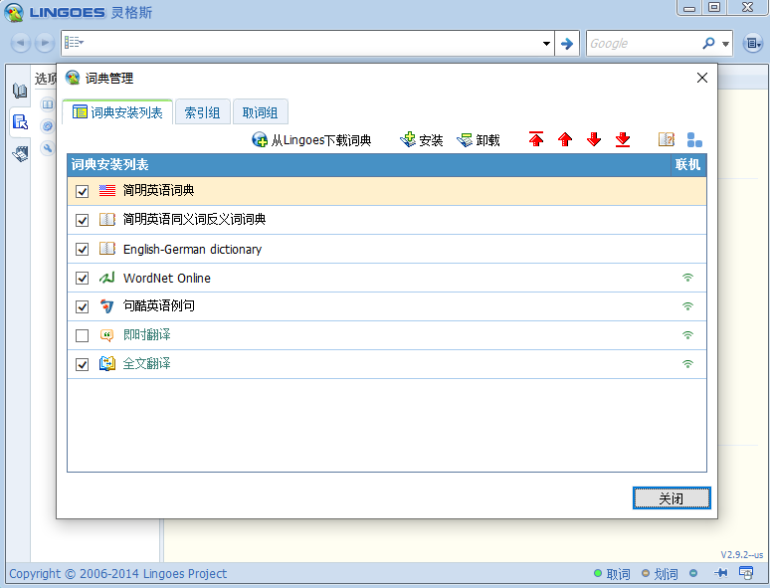Go back with the left arrow button
Screen dimensions: 770x588
[x=20, y=43]
